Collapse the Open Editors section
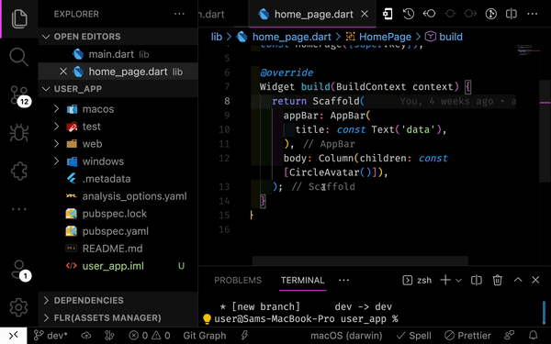 coord(118,37)
